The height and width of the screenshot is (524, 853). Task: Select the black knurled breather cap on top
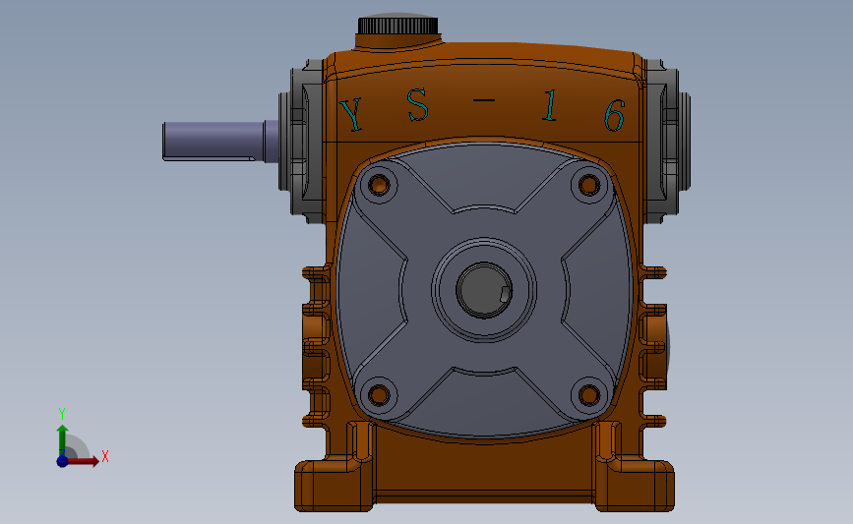coord(397,25)
